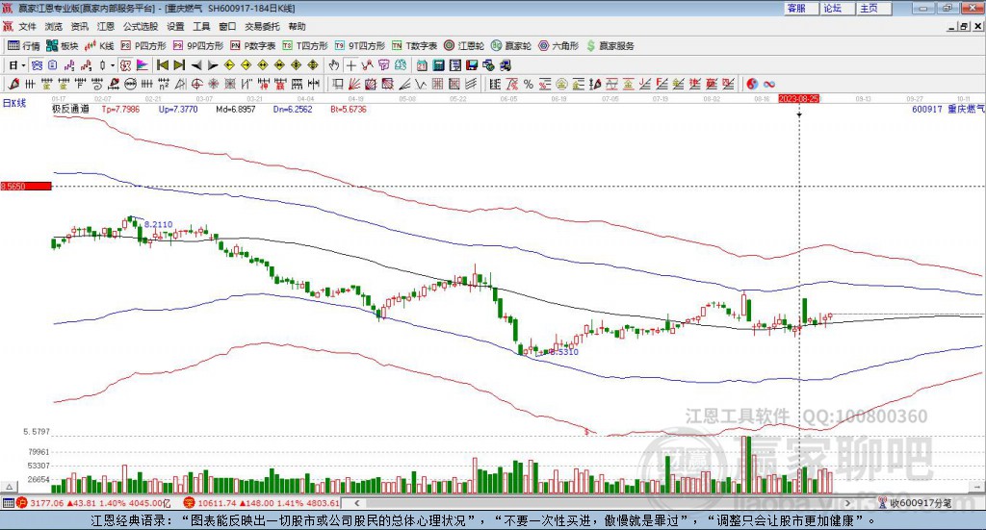Open the calendar date icon

[x=422, y=64]
